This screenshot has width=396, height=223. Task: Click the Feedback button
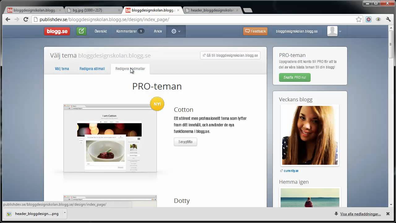255,31
